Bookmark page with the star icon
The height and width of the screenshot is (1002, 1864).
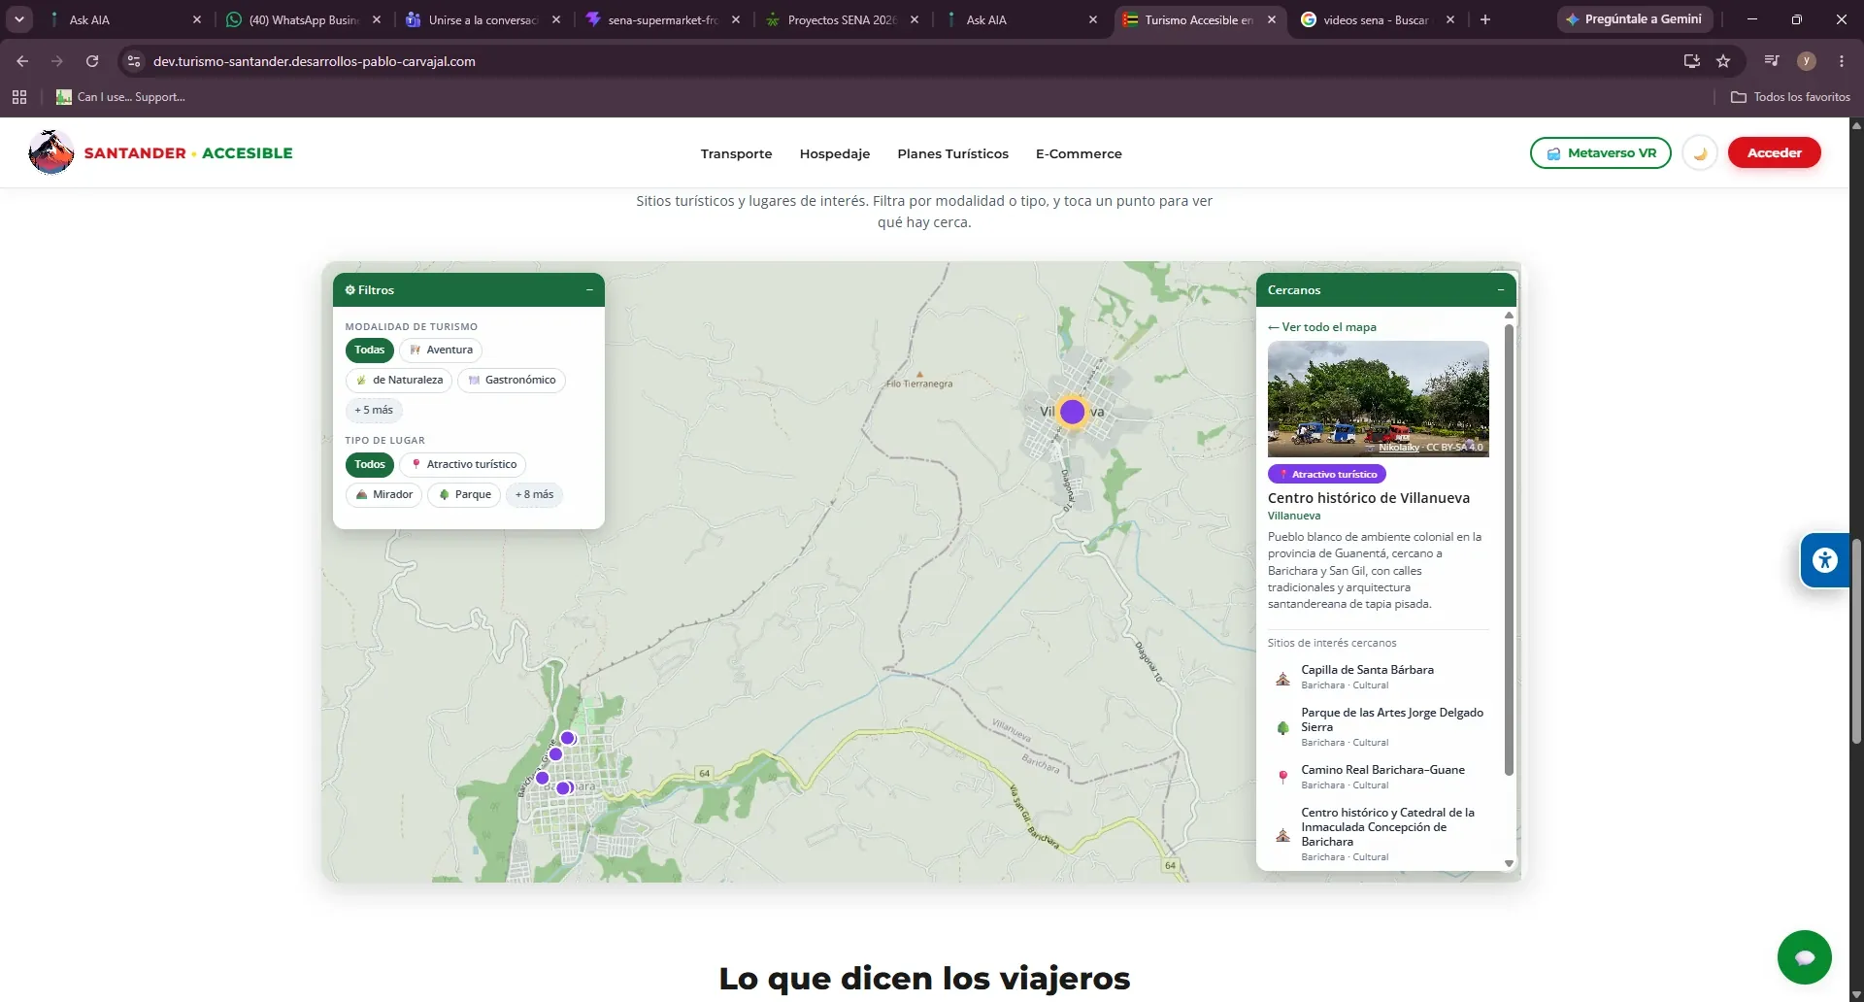pos(1723,61)
